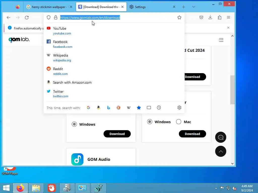Open the extensions puzzle icon
258x193 pixels.
click(219, 17)
